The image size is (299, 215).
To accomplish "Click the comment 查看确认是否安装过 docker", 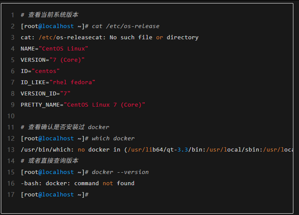I will click(x=65, y=127).
